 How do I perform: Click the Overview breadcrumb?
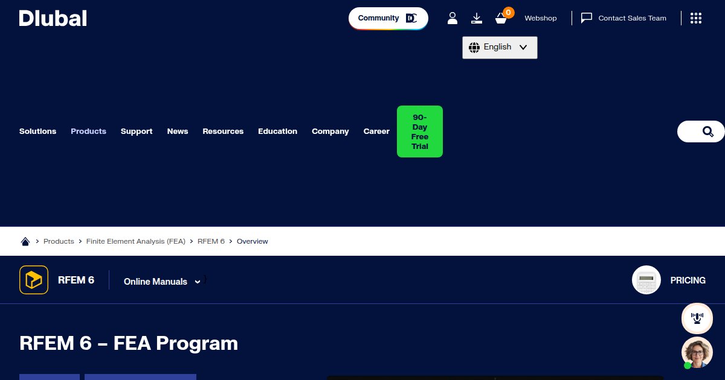click(x=253, y=241)
